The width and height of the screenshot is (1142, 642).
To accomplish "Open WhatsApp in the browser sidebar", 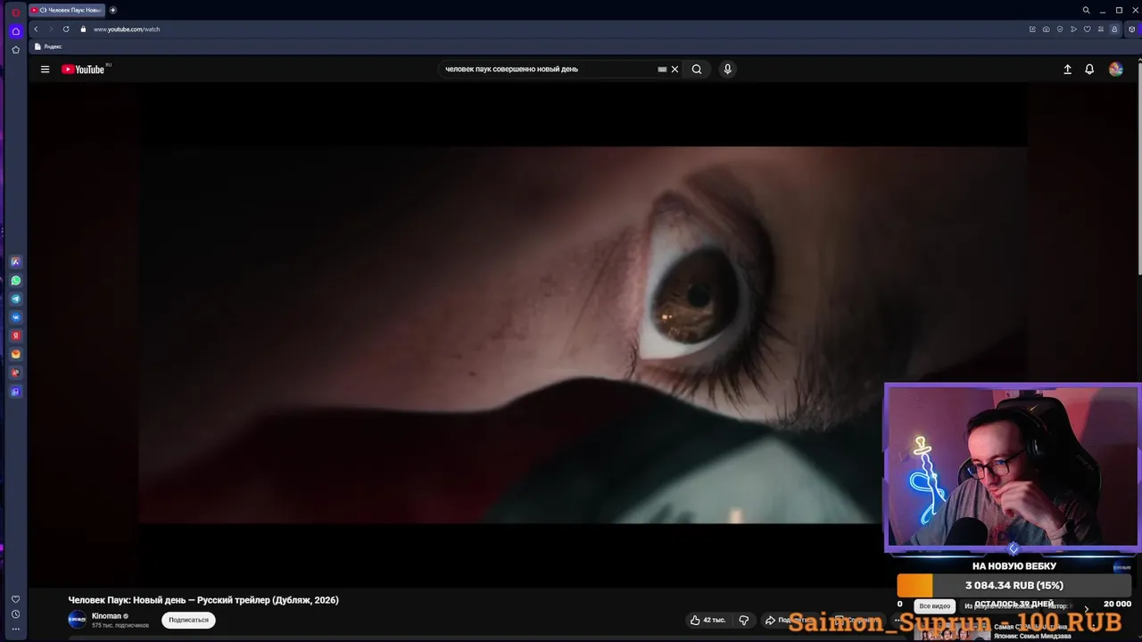I will click(15, 280).
